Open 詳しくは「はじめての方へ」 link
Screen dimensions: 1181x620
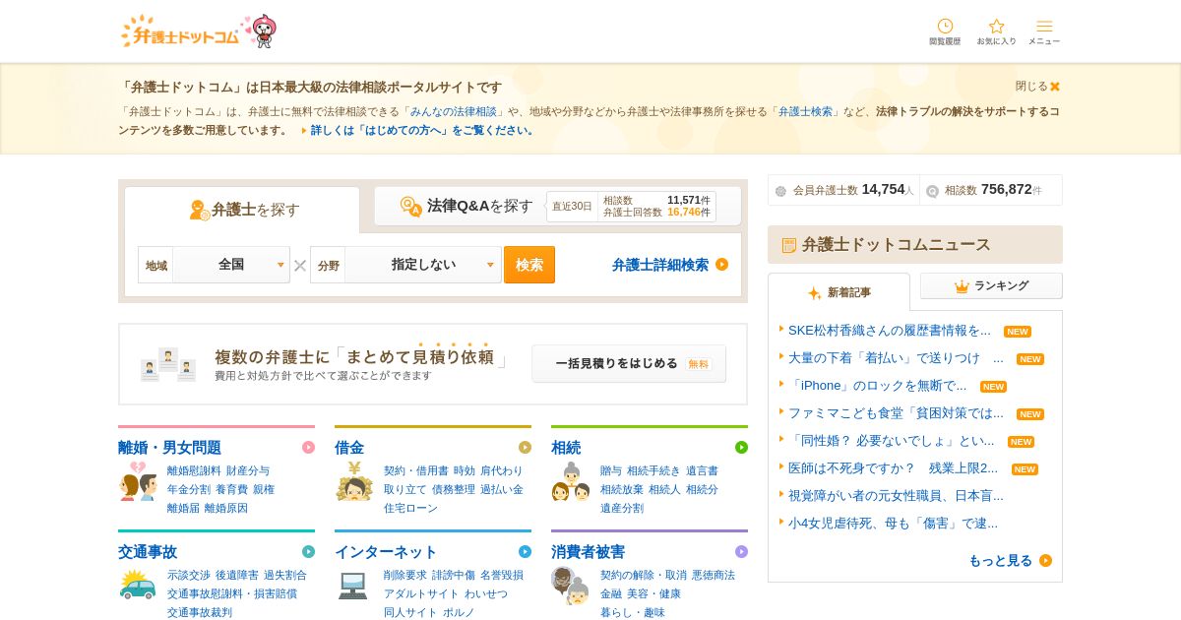422,130
